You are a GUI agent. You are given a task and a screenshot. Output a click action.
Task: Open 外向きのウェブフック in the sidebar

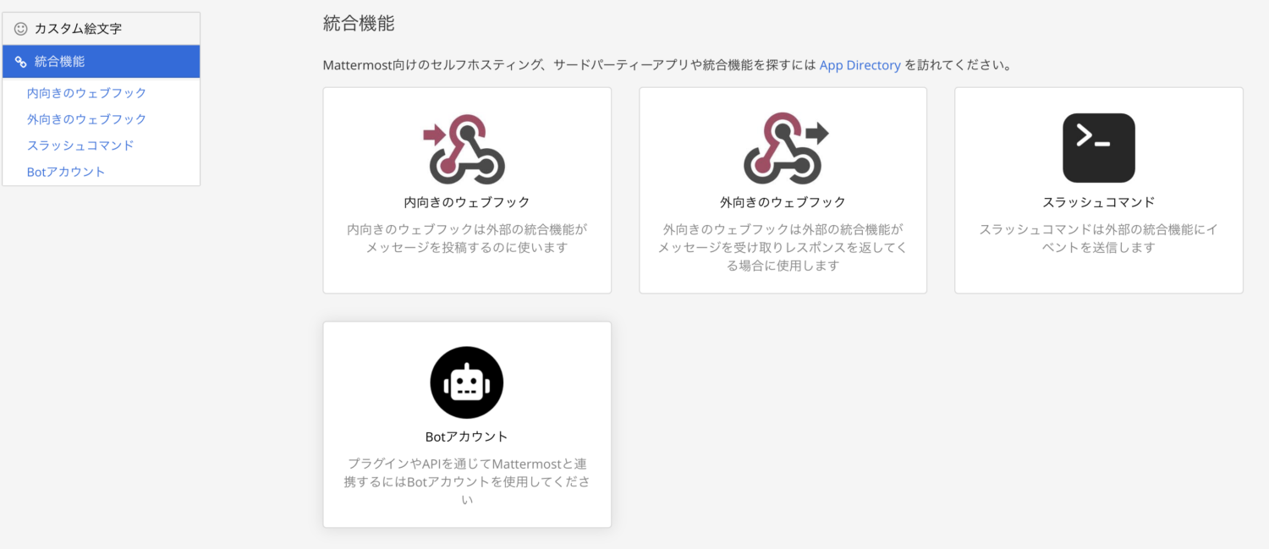tap(86, 119)
